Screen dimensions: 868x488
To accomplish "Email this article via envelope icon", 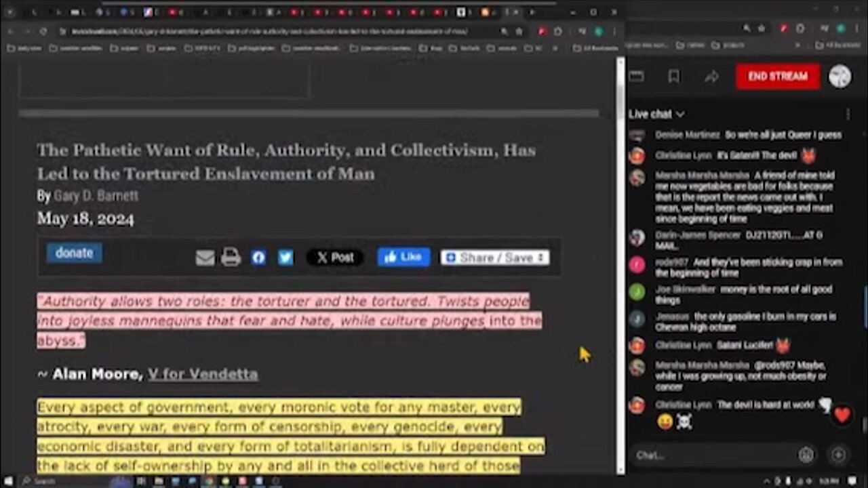I will [x=205, y=258].
